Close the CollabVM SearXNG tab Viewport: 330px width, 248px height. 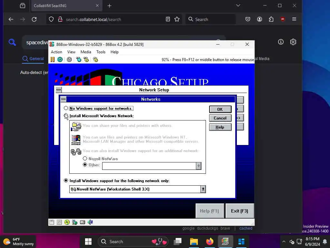point(97,5)
